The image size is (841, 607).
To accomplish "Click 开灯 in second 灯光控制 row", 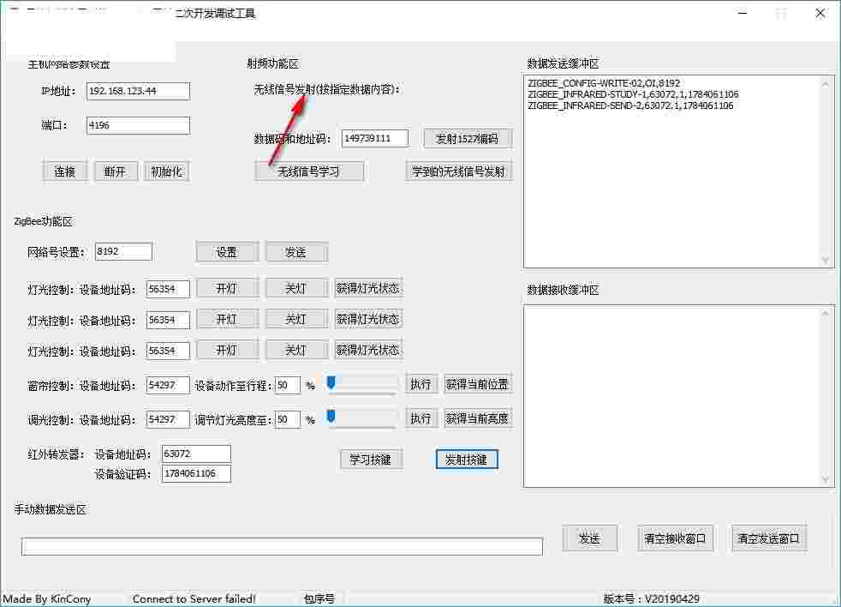I will (x=227, y=320).
